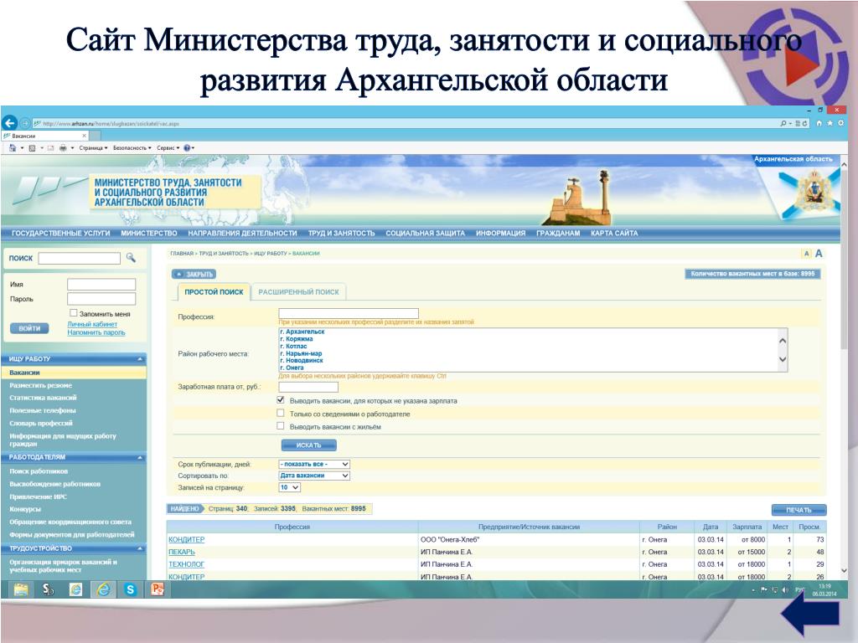Open the Срок публикации dropdown

click(x=315, y=464)
